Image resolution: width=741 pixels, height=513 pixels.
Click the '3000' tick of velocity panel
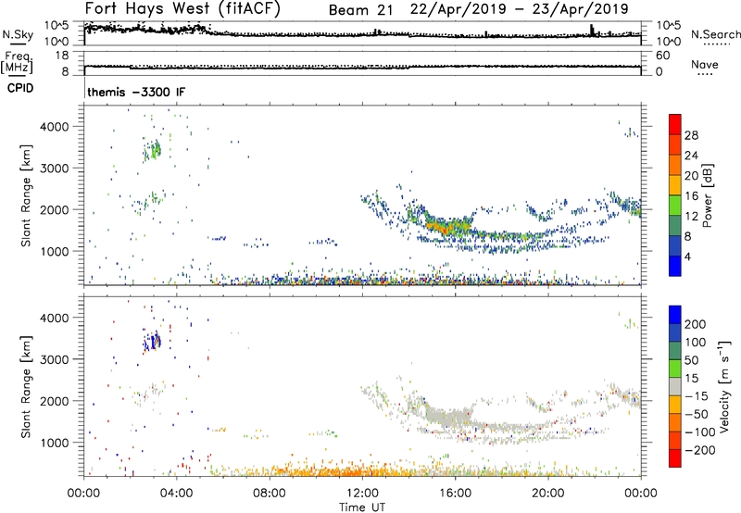click(54, 359)
